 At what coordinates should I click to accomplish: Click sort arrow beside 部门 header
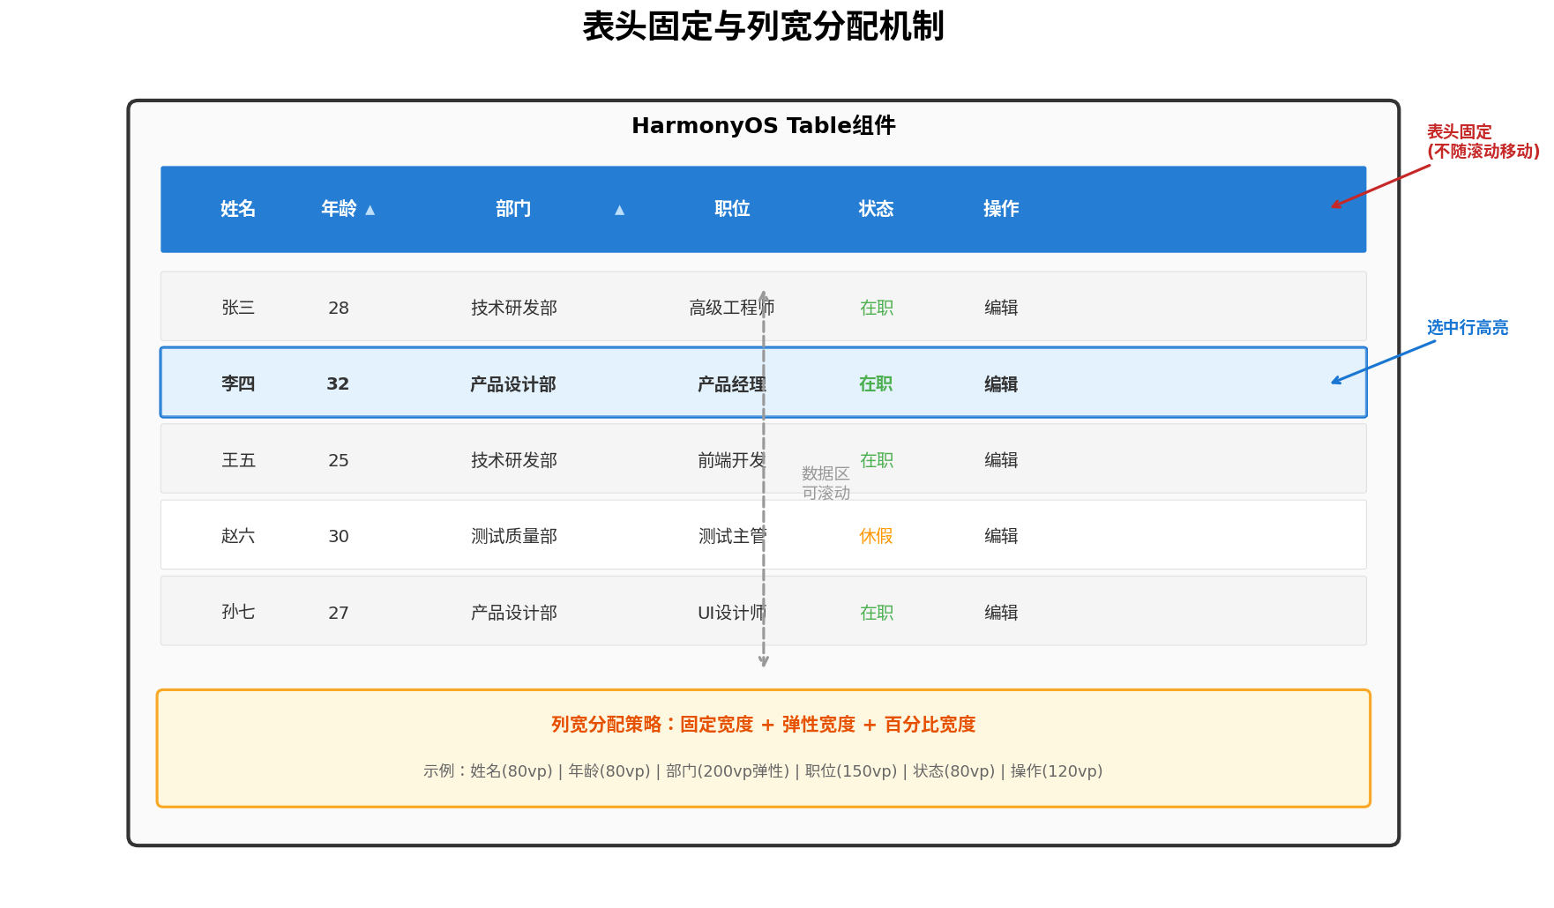tap(620, 210)
